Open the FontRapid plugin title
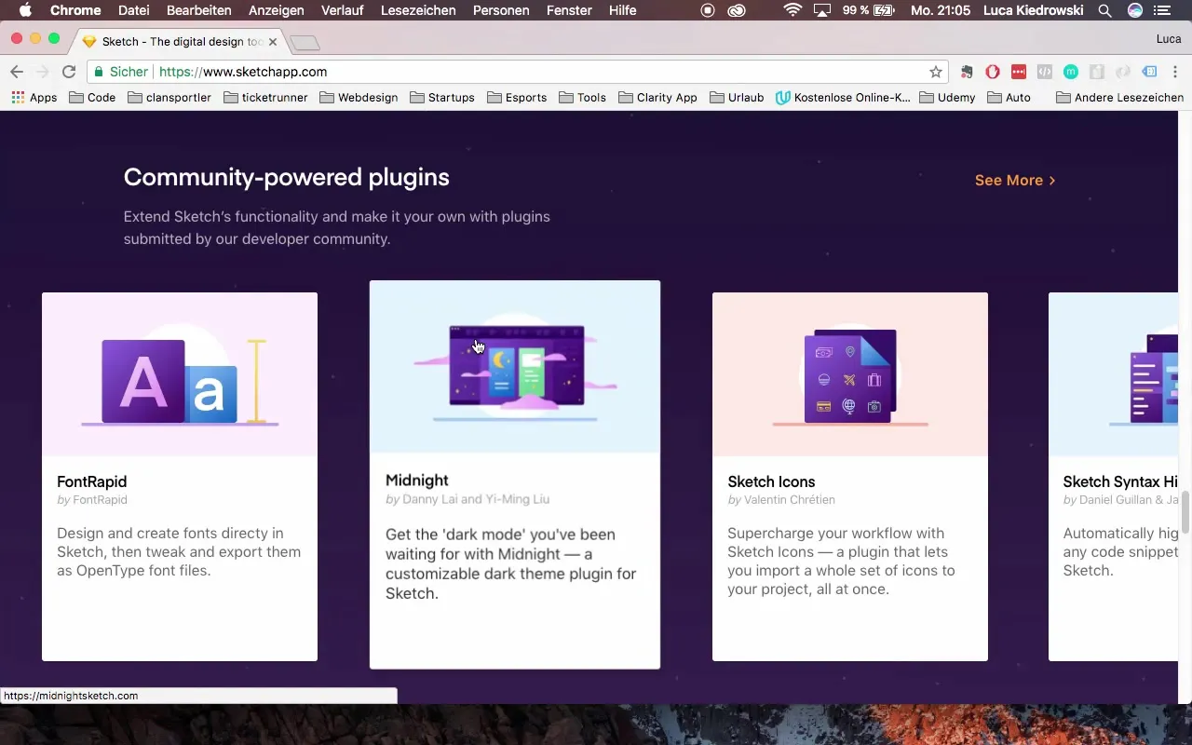 click(x=91, y=481)
